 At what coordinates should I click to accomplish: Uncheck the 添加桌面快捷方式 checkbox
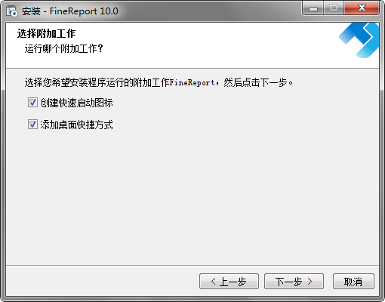[x=32, y=125]
